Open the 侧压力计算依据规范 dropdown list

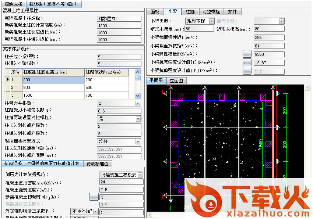pos(140,175)
